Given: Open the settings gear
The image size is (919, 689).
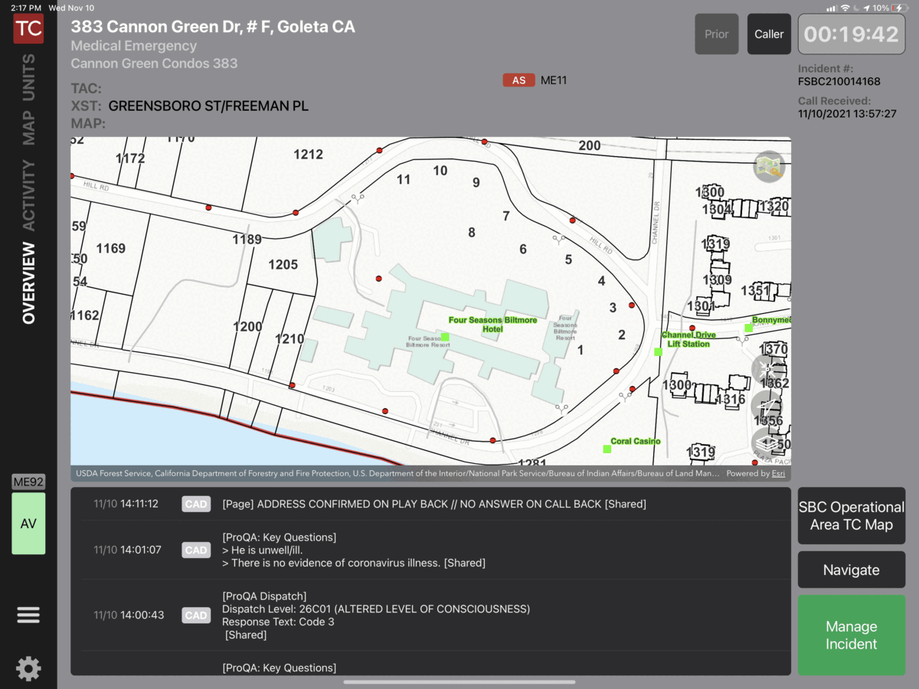Looking at the screenshot, I should [28, 668].
